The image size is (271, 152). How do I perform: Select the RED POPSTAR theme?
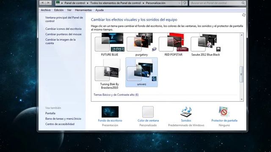point(173,44)
